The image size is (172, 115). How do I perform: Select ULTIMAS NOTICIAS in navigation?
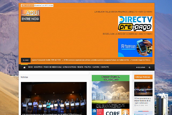(69, 67)
